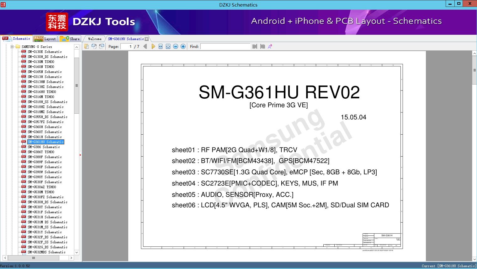This screenshot has width=477, height=269.
Task: Click the find next icon
Action: (x=262, y=46)
